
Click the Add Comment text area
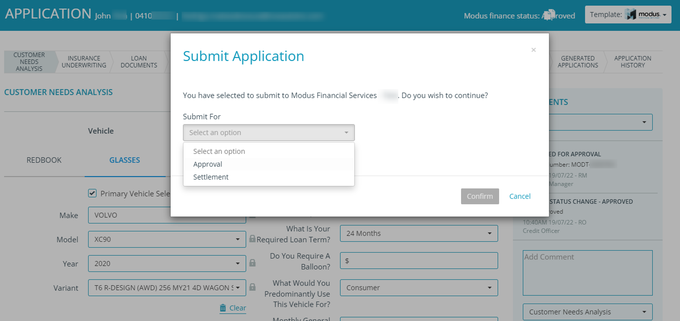coord(588,273)
